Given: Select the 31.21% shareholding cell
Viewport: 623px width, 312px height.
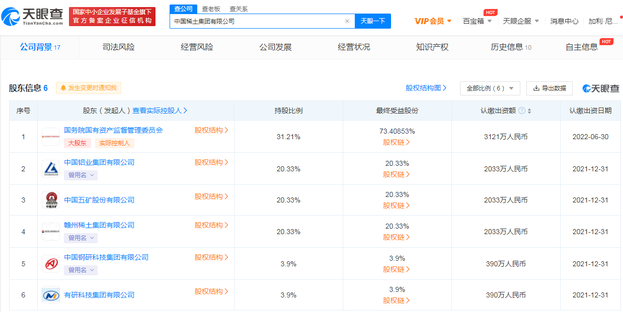Looking at the screenshot, I should [x=288, y=137].
